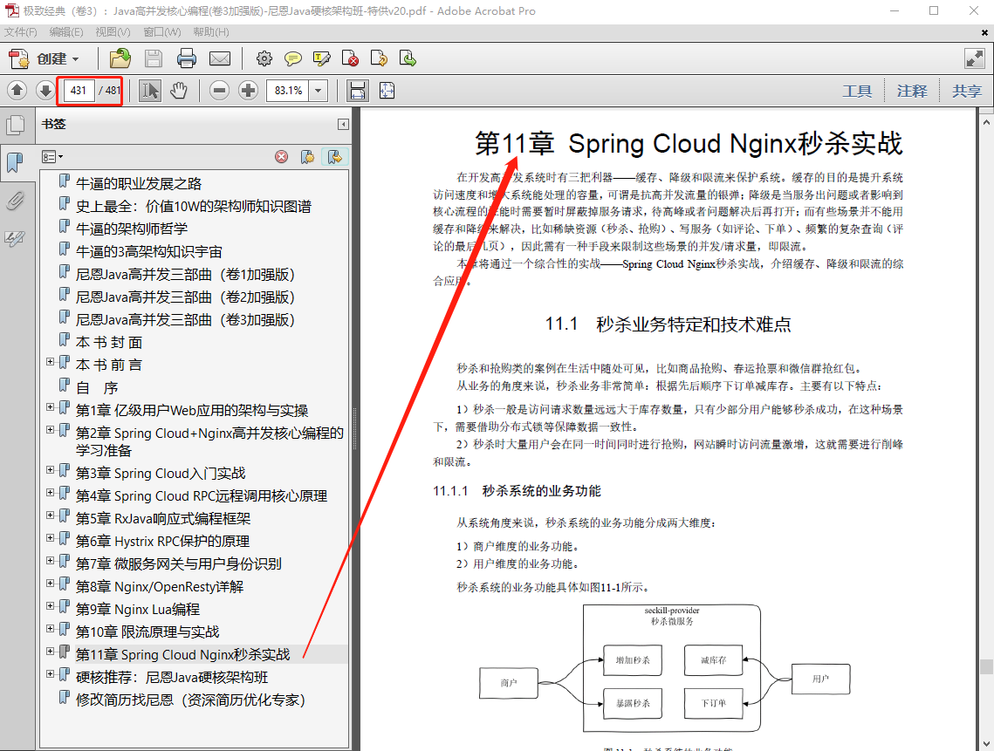Screen dimensions: 994x751
Task: Click the page number input field
Action: tap(79, 91)
